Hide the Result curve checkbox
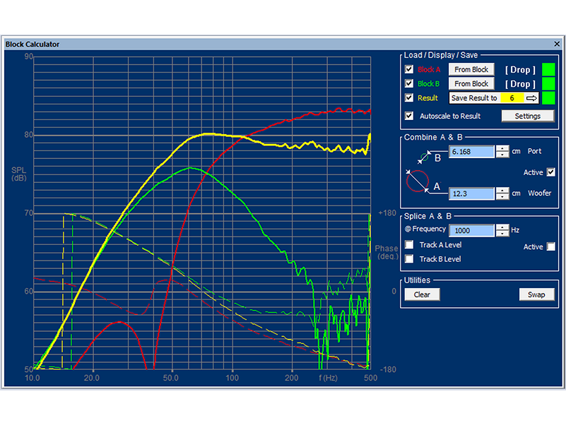 [408, 98]
